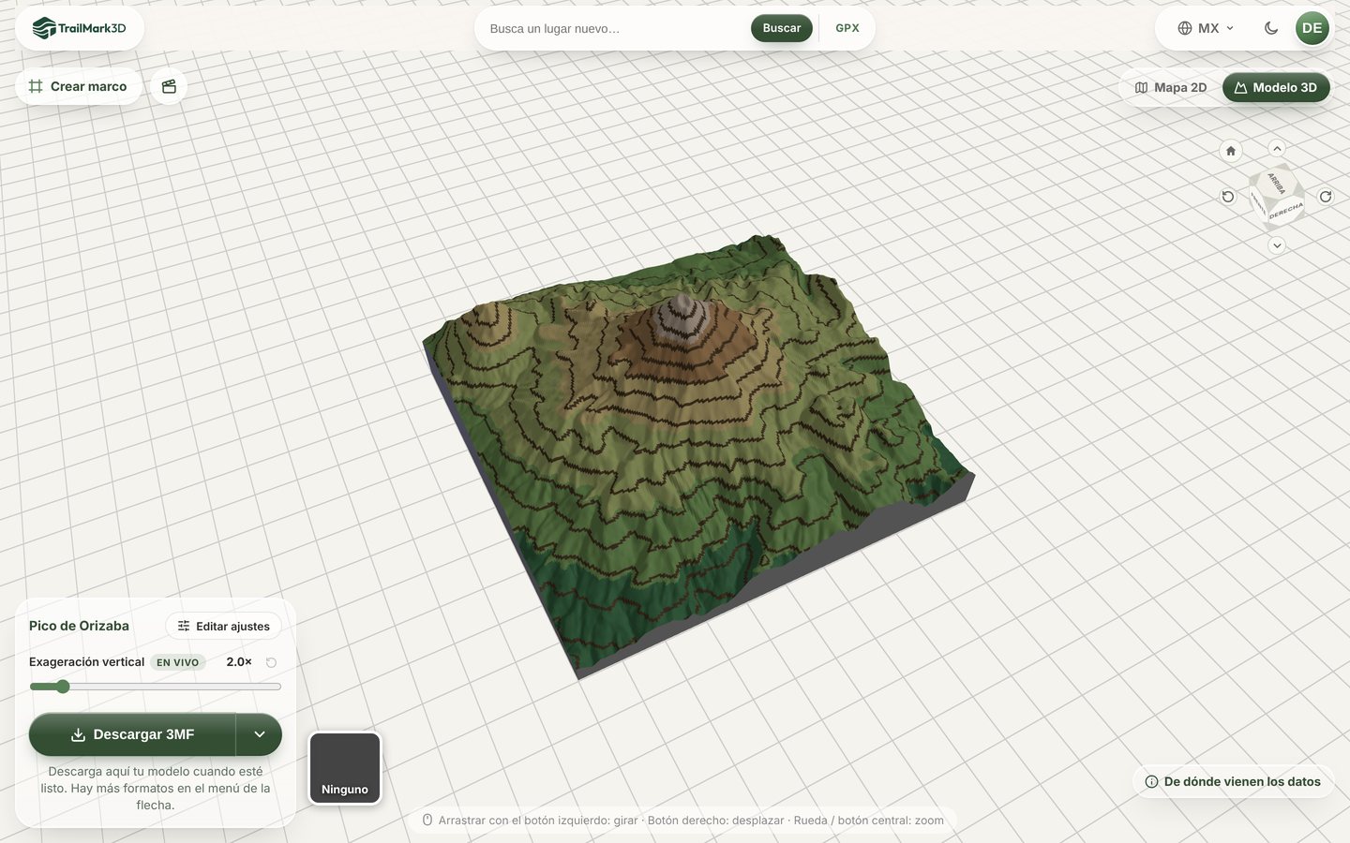Select the Ninguno frame thumbnail
This screenshot has height=843, width=1350.
pos(345,768)
